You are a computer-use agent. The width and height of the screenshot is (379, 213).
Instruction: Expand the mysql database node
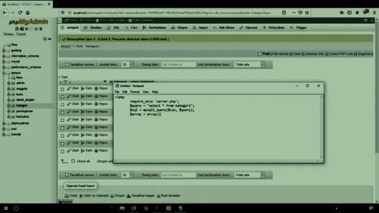4,62
